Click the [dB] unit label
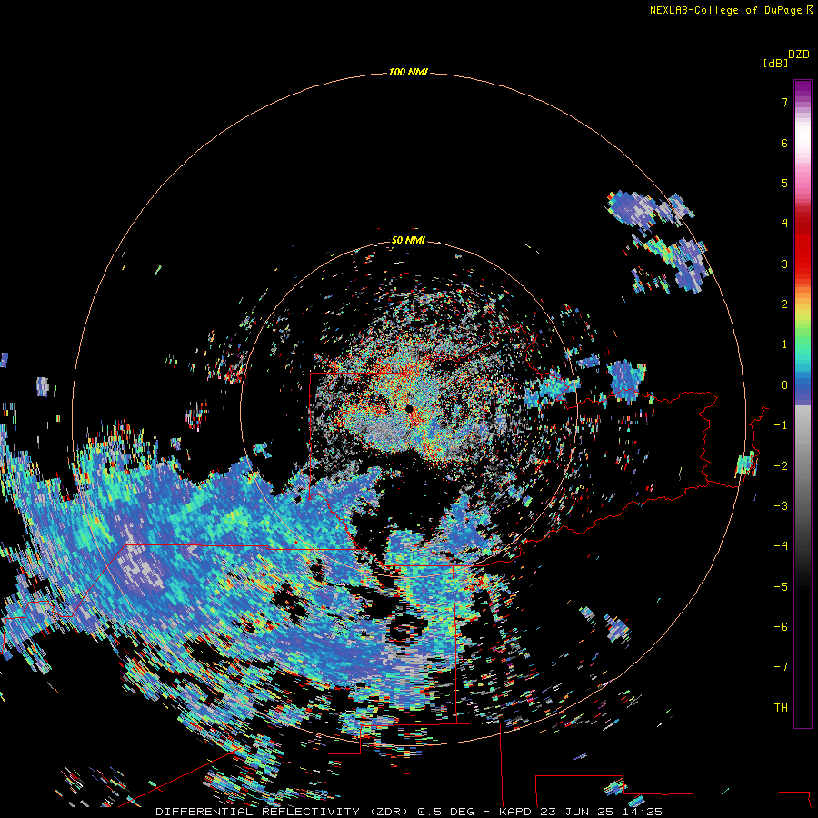This screenshot has width=818, height=818. [x=775, y=63]
